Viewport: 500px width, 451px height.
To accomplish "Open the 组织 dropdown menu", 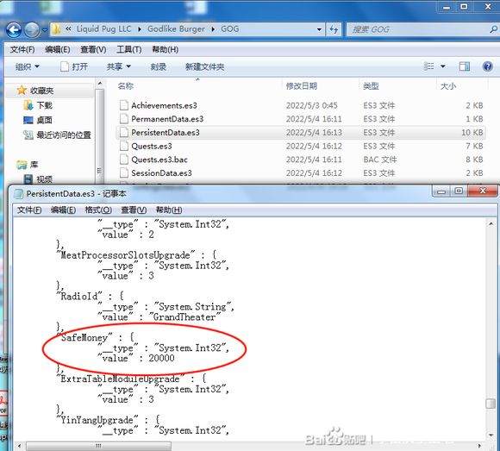I will [x=28, y=66].
